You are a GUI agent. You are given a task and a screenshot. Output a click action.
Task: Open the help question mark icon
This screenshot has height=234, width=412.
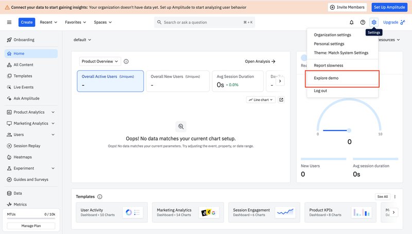point(363,22)
